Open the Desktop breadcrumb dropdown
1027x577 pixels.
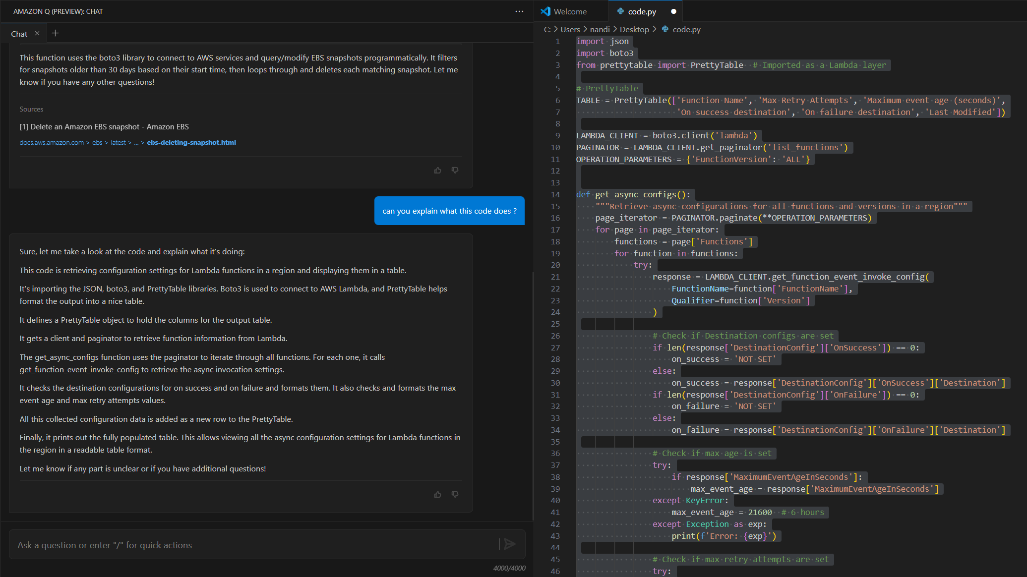(635, 29)
